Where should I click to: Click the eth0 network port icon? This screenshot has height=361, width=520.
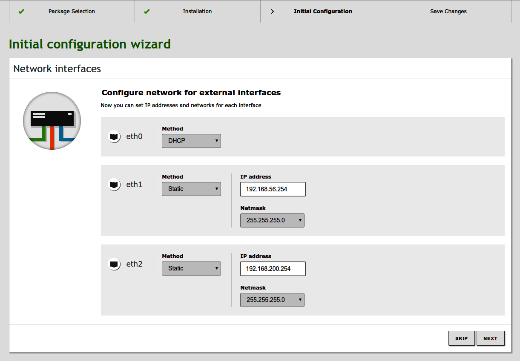(114, 136)
